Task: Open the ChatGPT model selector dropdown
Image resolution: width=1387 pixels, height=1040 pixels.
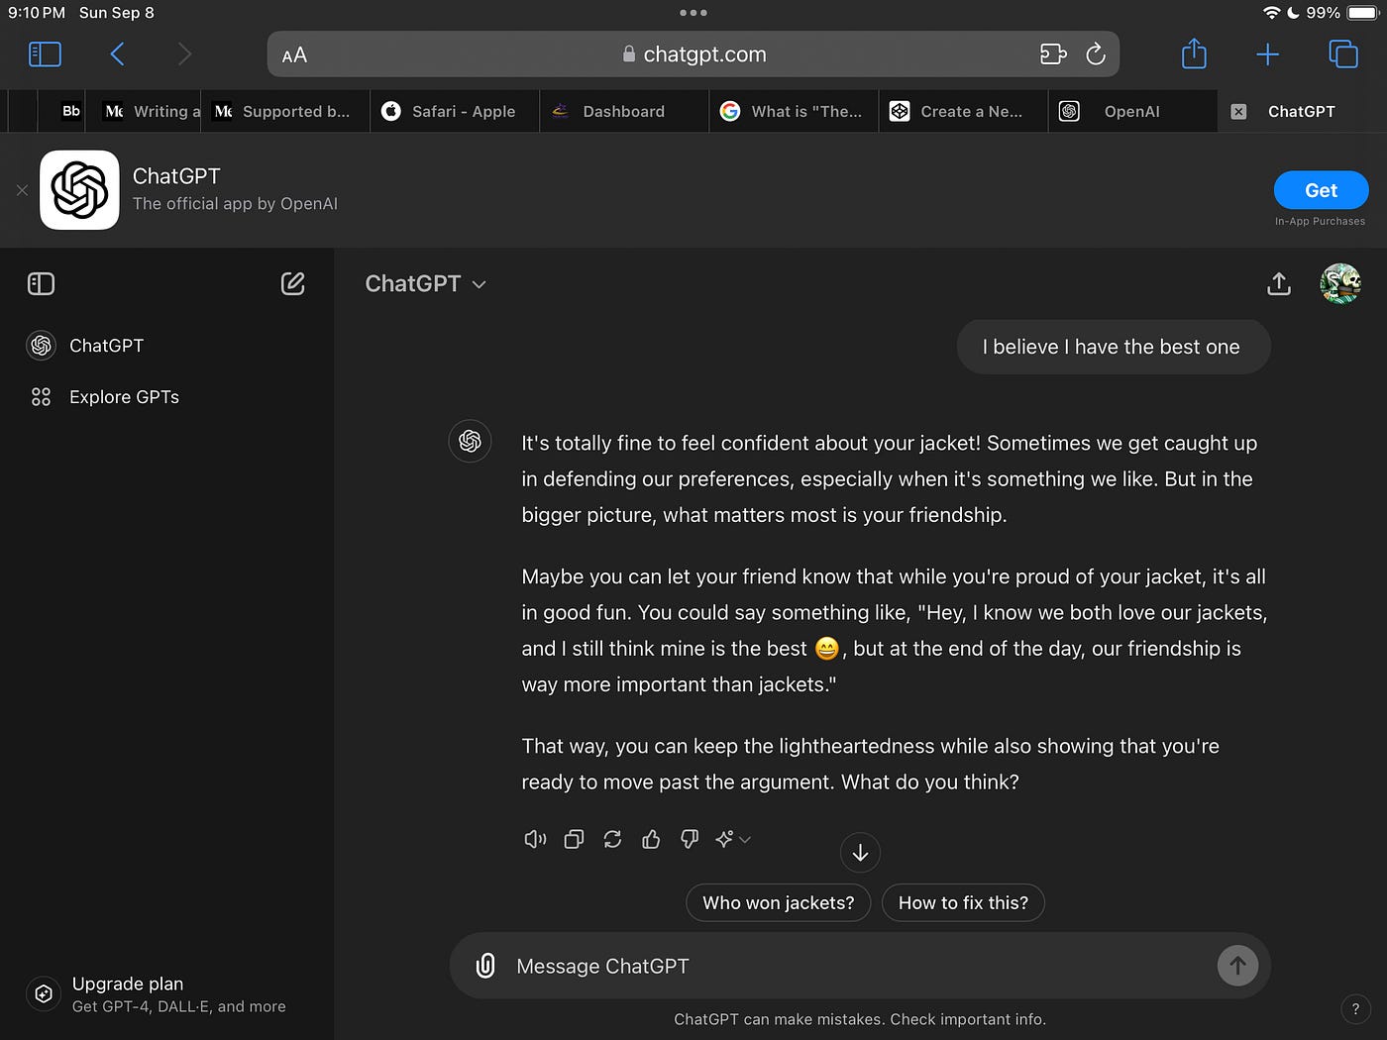Action: [x=426, y=284]
